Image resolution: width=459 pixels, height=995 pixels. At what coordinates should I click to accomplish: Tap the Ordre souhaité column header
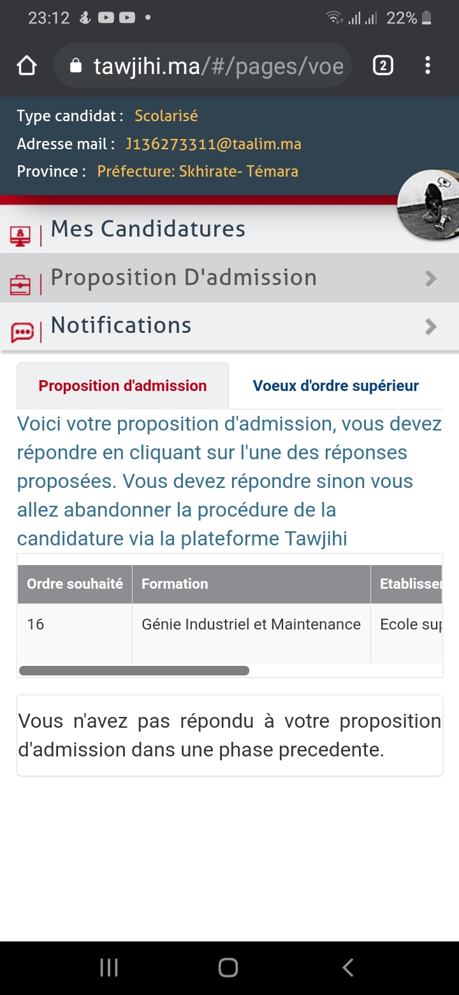pos(75,584)
